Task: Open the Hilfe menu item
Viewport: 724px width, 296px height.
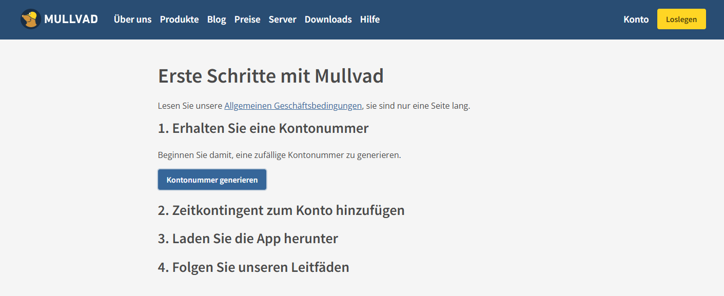Action: [370, 19]
